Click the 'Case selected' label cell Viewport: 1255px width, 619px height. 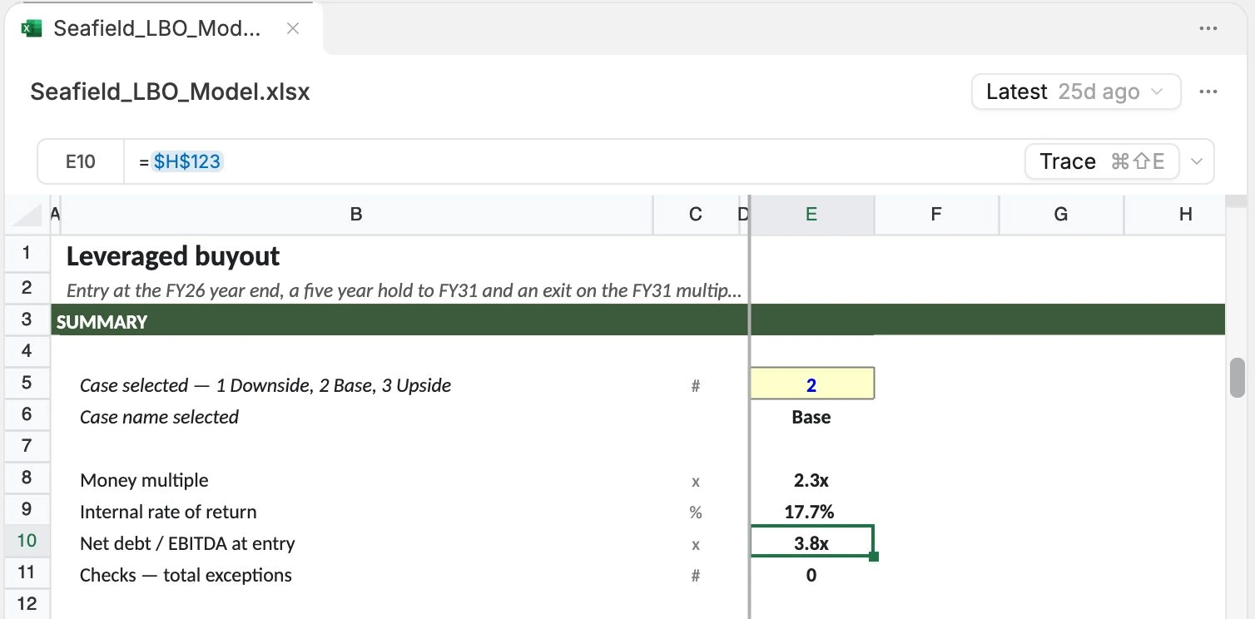[x=358, y=385]
